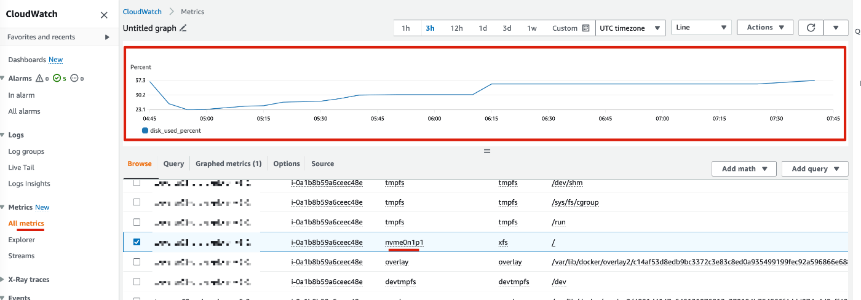The width and height of the screenshot is (861, 300).
Task: Open Live Tail
Action: click(22, 167)
